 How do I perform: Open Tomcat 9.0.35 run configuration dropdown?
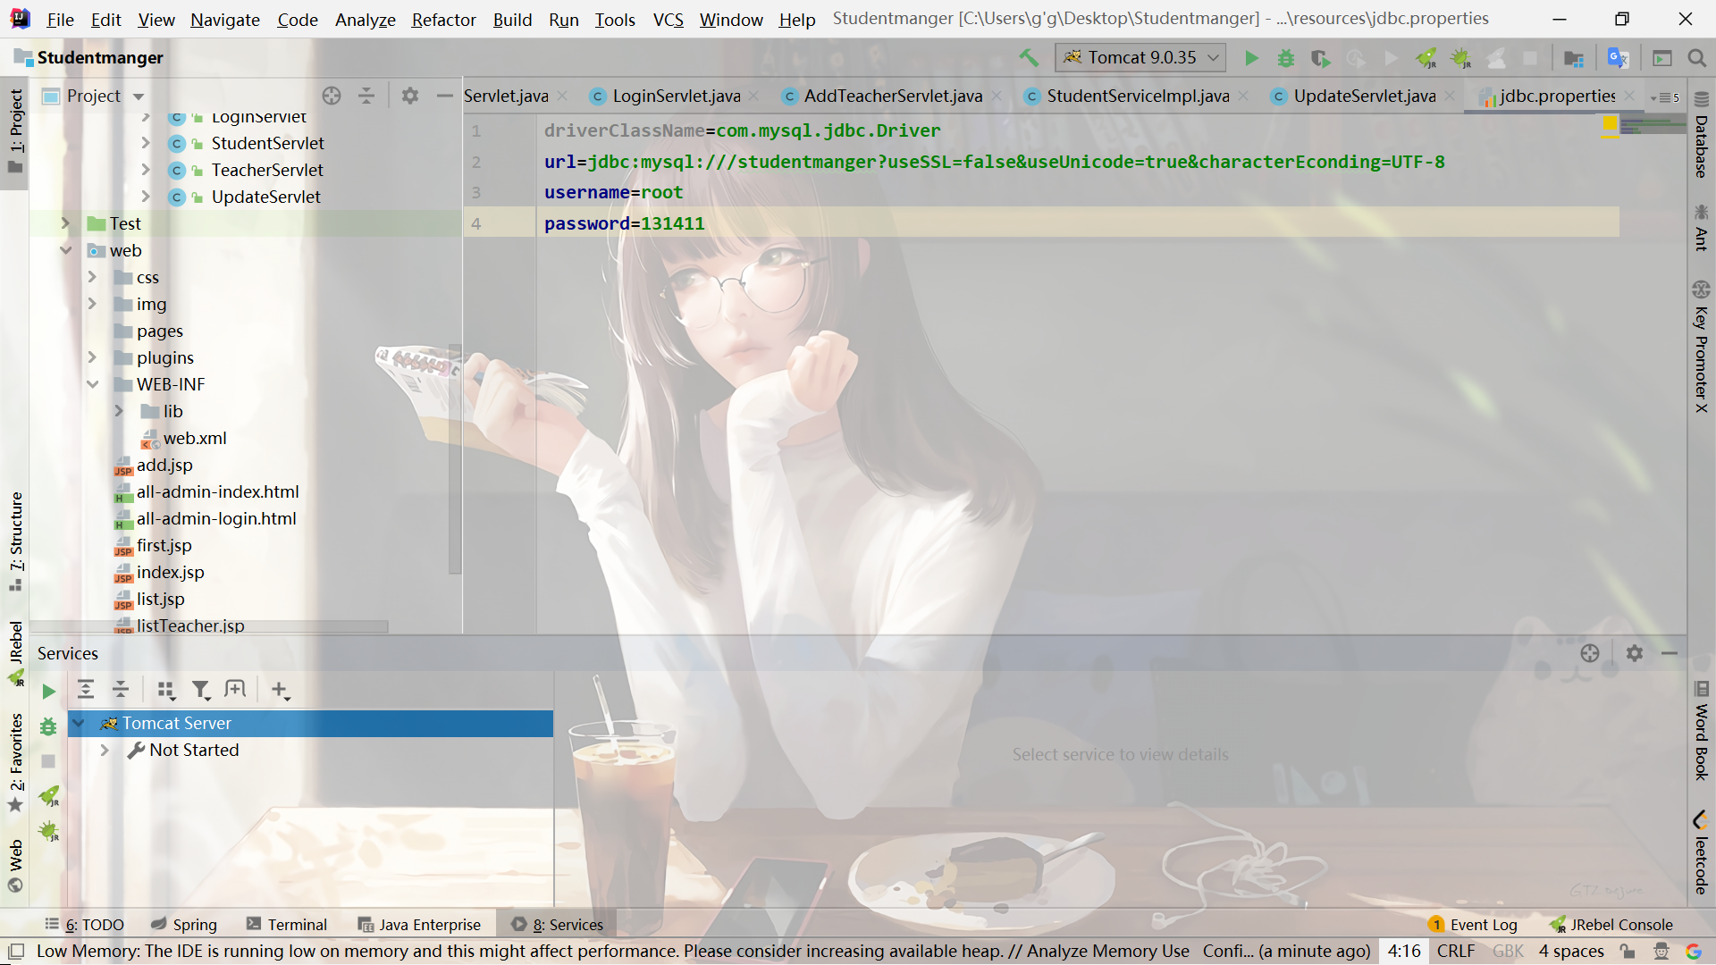[x=1140, y=58]
